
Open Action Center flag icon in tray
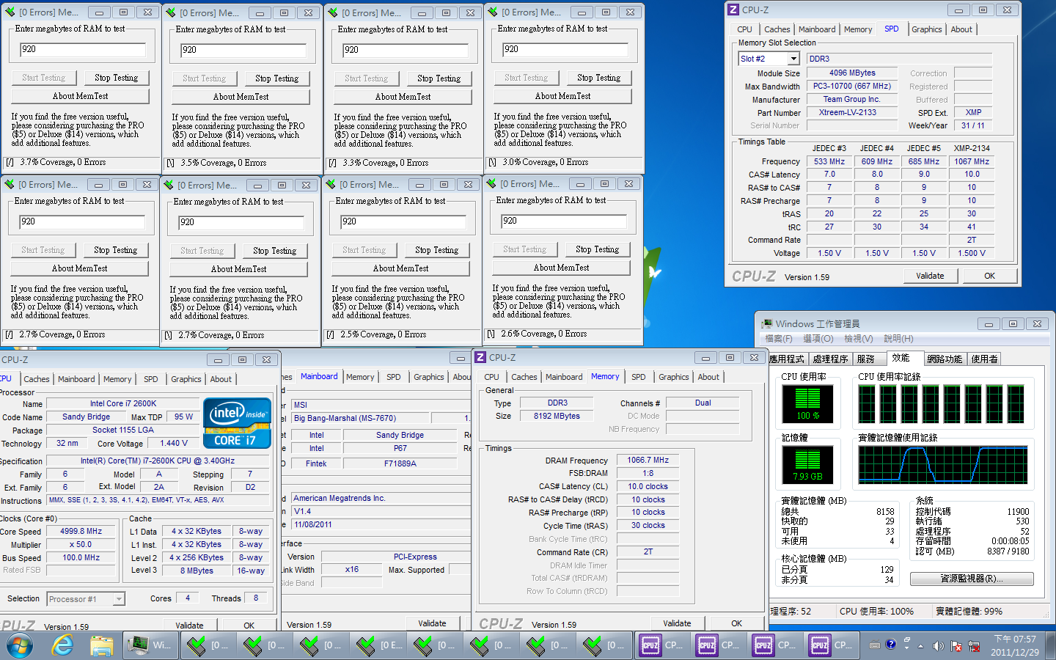coord(956,646)
